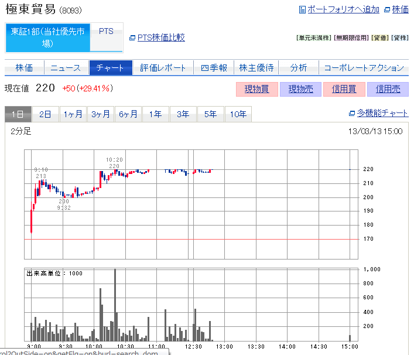Open the ニュース tab
Screen dimensions: 414x355
[x=66, y=68]
